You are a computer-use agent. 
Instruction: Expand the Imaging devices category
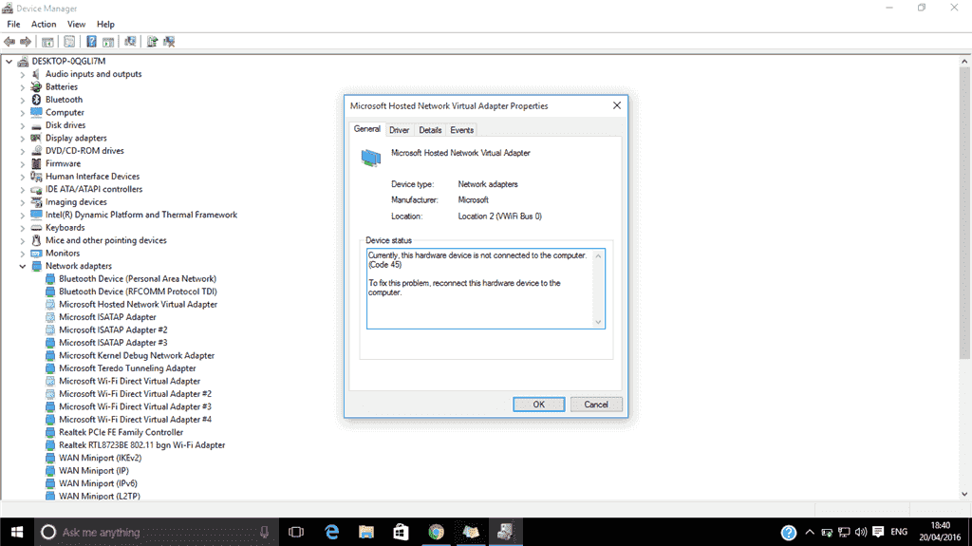click(x=23, y=202)
